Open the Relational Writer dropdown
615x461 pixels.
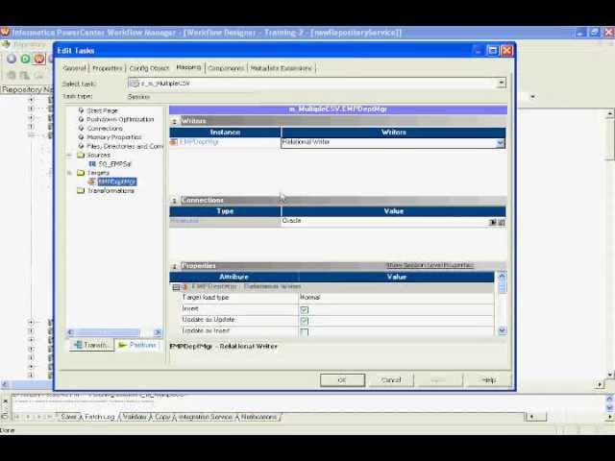[500, 143]
